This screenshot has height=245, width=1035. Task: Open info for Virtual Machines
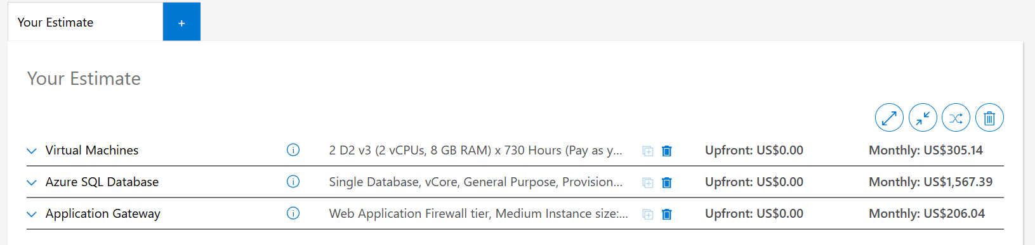click(x=293, y=150)
